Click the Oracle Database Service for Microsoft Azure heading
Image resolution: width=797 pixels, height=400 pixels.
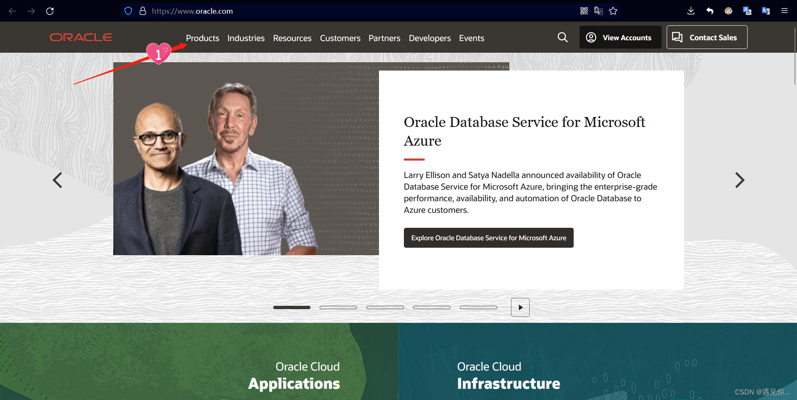(x=524, y=131)
